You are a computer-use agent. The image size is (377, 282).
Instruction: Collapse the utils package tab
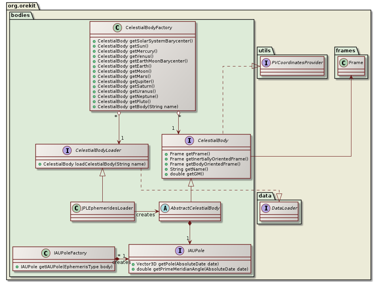pyautogui.click(x=264, y=51)
